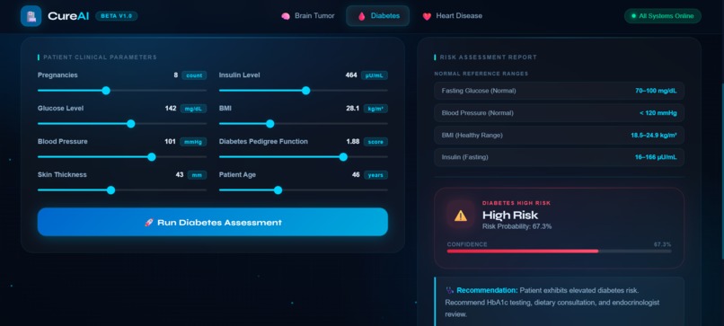Click the Recommendation text box

pyautogui.click(x=559, y=302)
